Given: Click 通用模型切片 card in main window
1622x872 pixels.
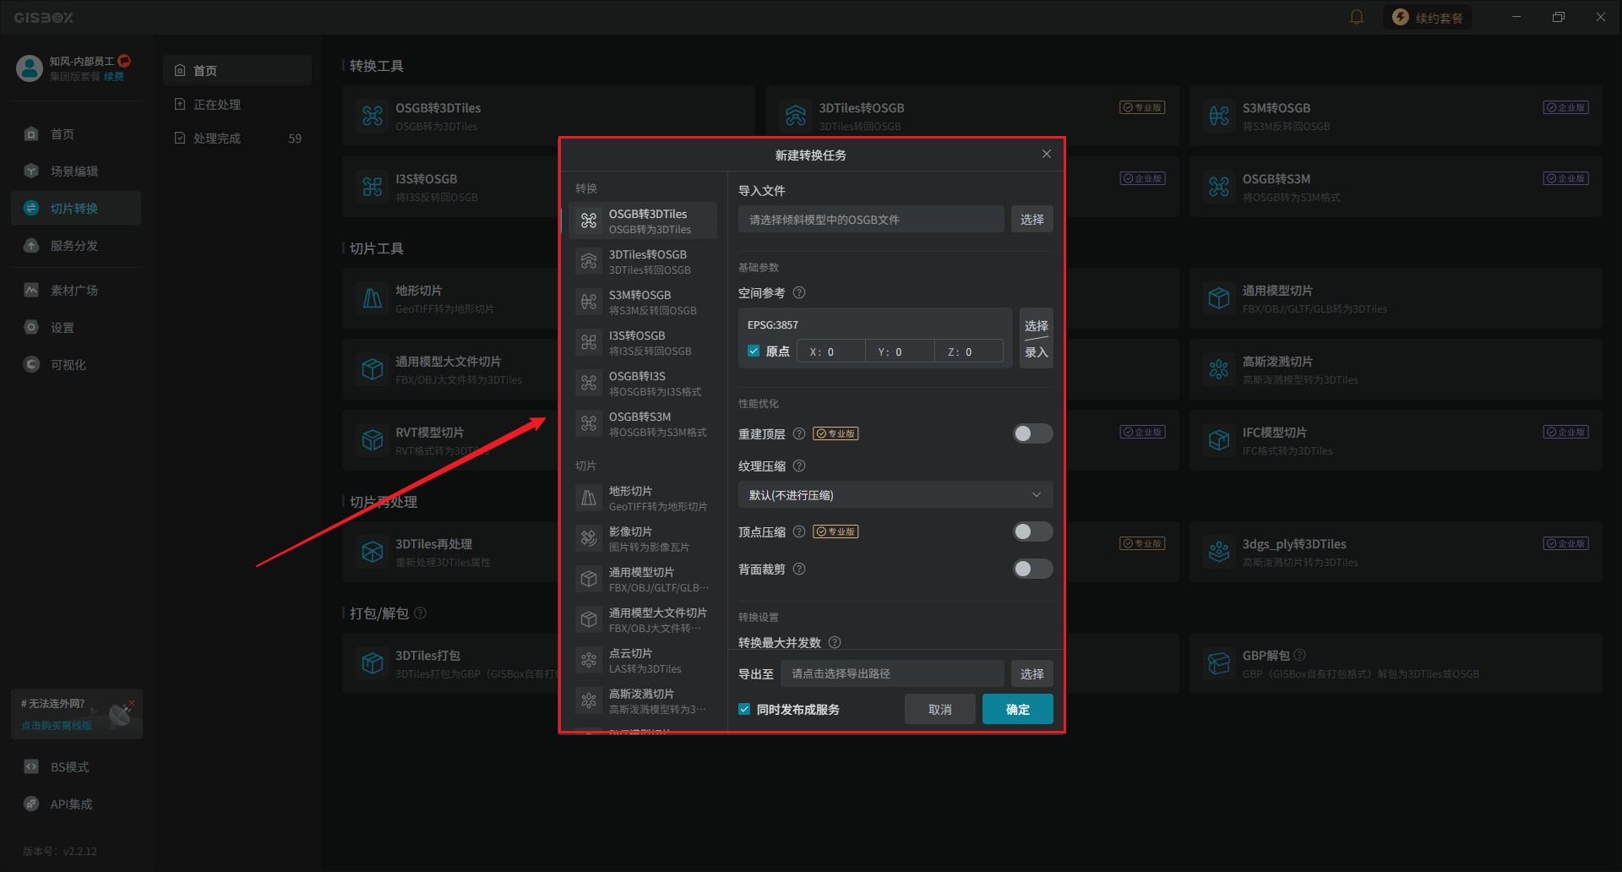Looking at the screenshot, I should 1396,298.
